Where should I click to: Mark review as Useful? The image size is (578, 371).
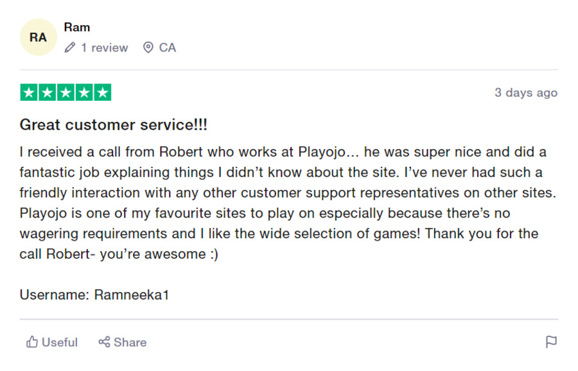pos(52,342)
